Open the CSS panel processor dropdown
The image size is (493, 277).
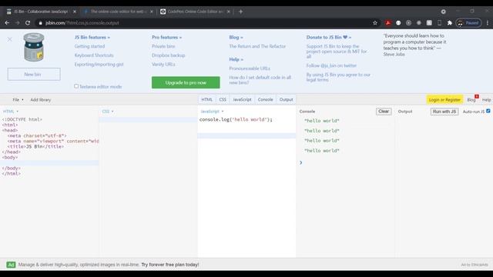108,112
